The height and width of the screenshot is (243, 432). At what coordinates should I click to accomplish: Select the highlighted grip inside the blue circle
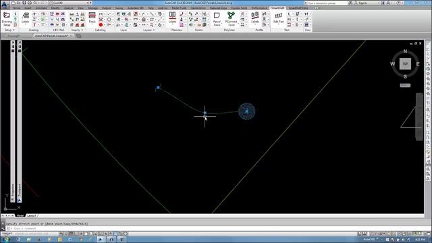(x=246, y=111)
